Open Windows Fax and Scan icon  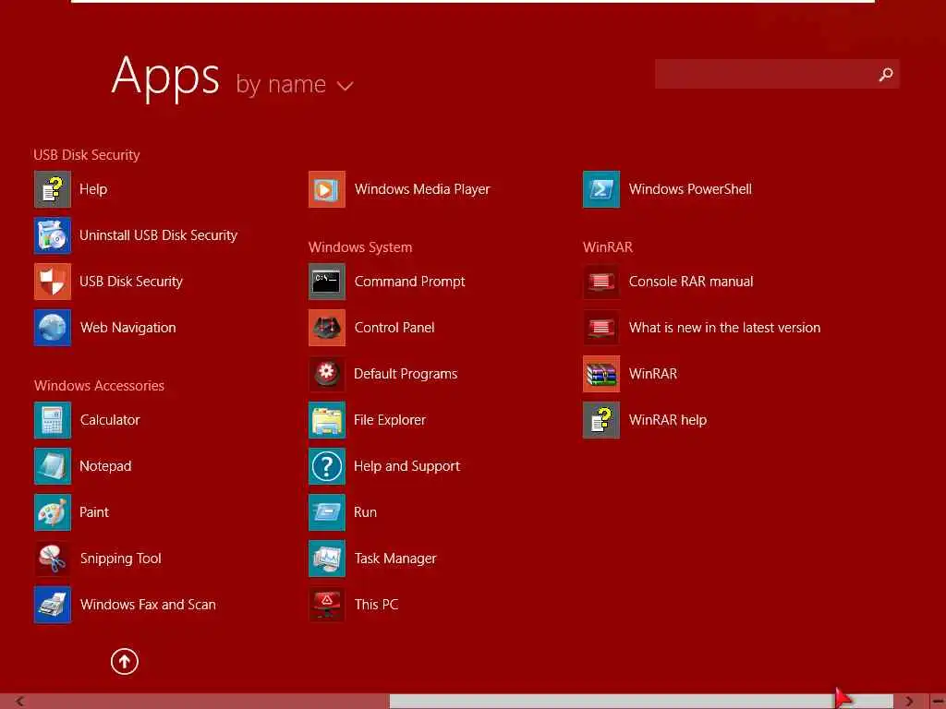tap(53, 605)
